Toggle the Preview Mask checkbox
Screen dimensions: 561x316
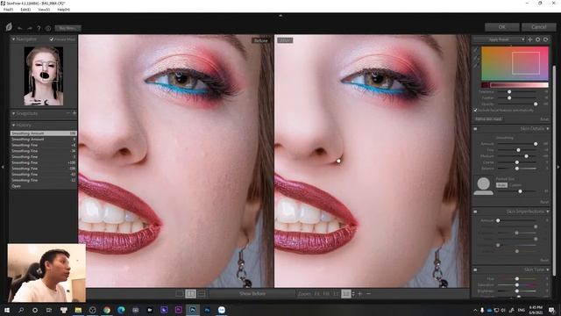pos(52,39)
